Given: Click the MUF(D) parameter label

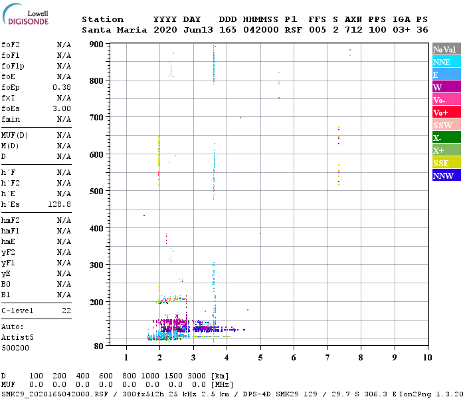Looking at the screenshot, I should click(15, 136).
